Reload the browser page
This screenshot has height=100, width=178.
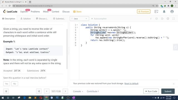click(9, 6)
